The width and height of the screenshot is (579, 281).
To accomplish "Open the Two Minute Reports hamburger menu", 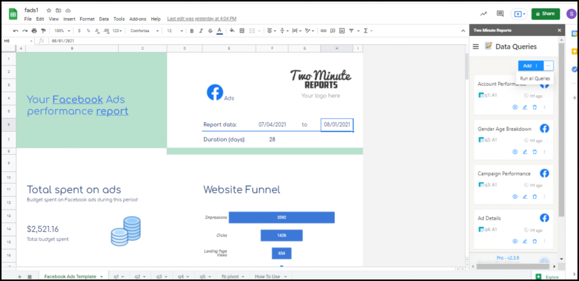I will point(476,46).
